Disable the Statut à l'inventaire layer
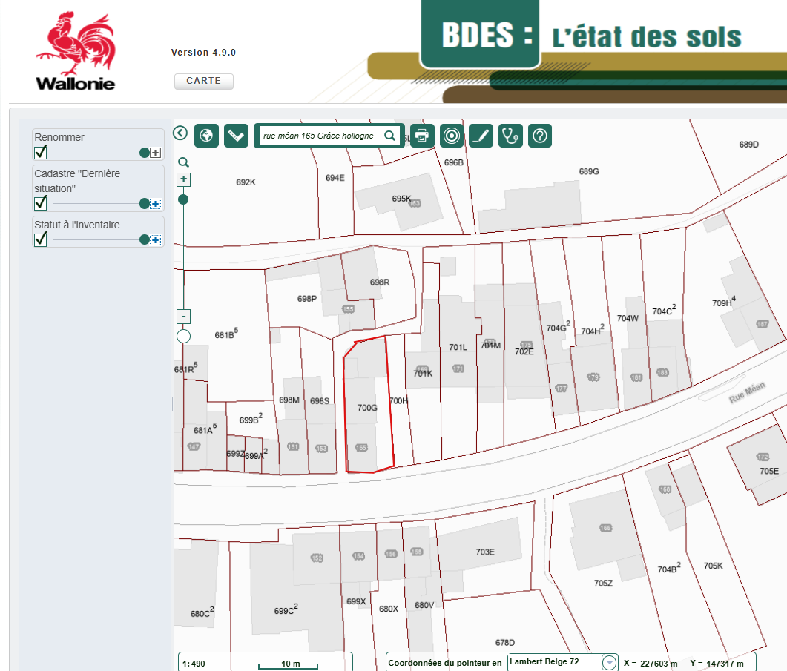The height and width of the screenshot is (671, 787). pyautogui.click(x=41, y=239)
